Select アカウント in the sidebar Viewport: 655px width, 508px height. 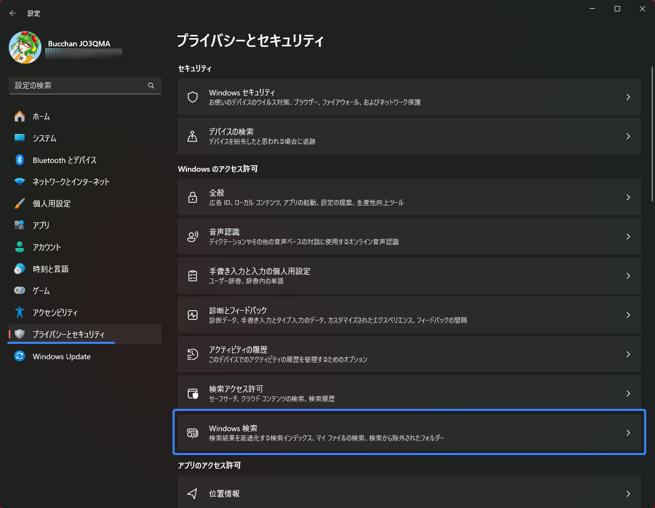(x=85, y=247)
